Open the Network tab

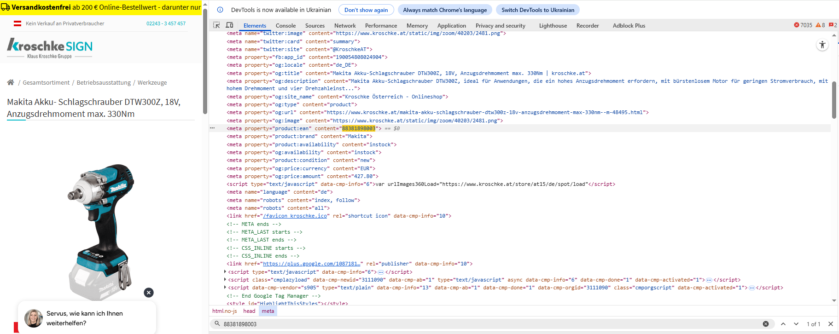click(x=345, y=26)
